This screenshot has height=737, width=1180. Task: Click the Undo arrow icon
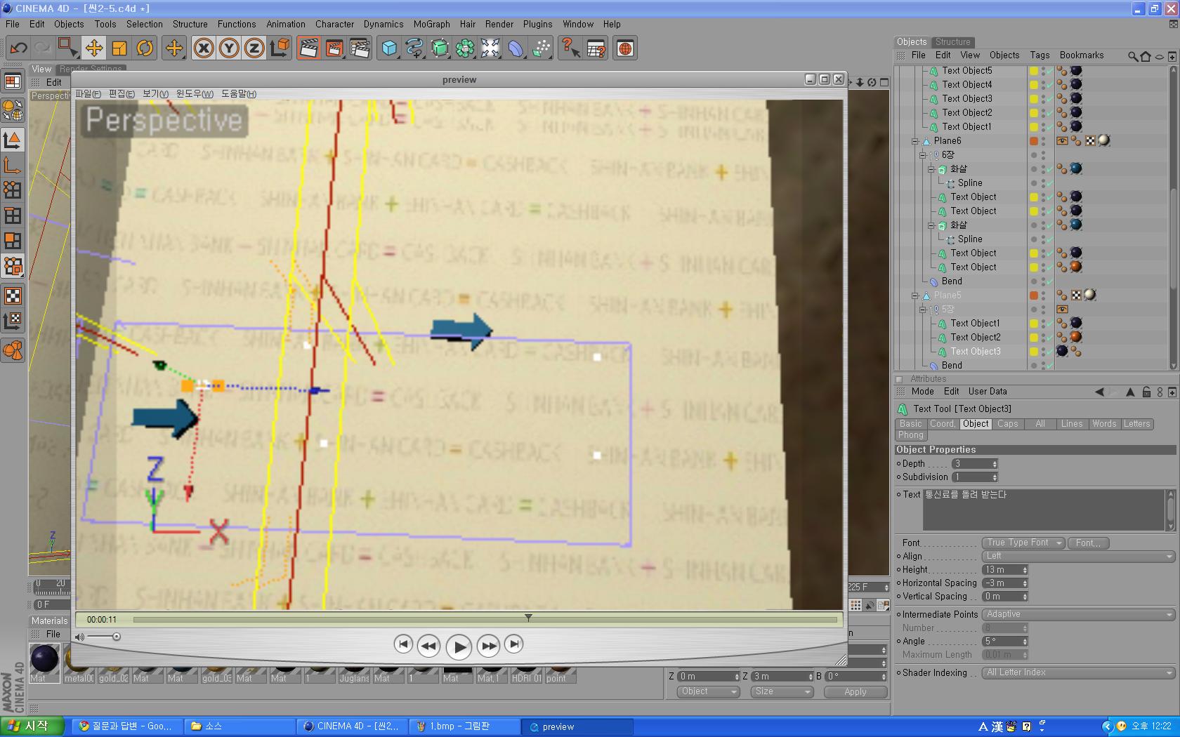[x=19, y=48]
